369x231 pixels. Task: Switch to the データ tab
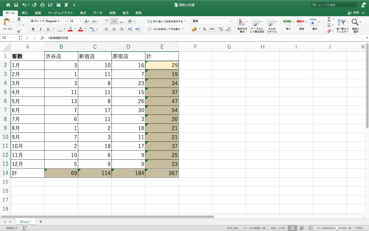click(98, 13)
